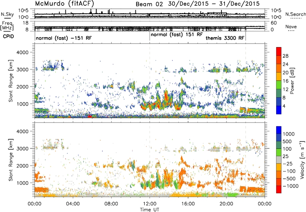Click the '04:00' time axis tick label

point(73,204)
